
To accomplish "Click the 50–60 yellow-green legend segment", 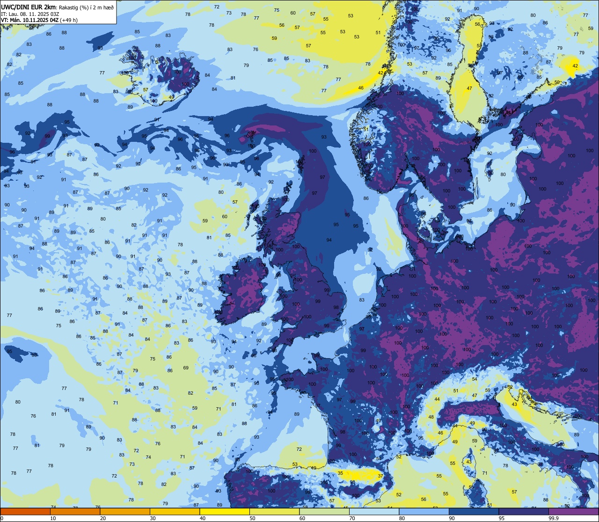I will click(x=274, y=512).
